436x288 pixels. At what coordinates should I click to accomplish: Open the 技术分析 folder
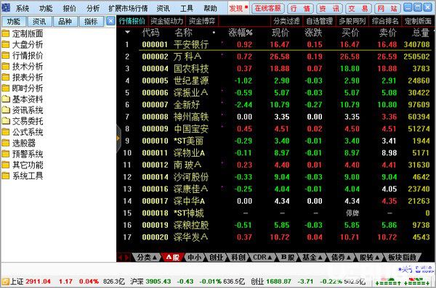pos(23,66)
